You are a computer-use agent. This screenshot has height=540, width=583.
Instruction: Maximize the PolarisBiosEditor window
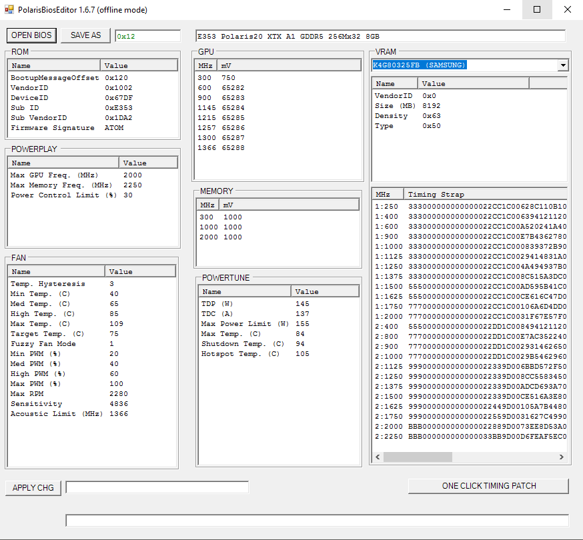click(x=537, y=9)
